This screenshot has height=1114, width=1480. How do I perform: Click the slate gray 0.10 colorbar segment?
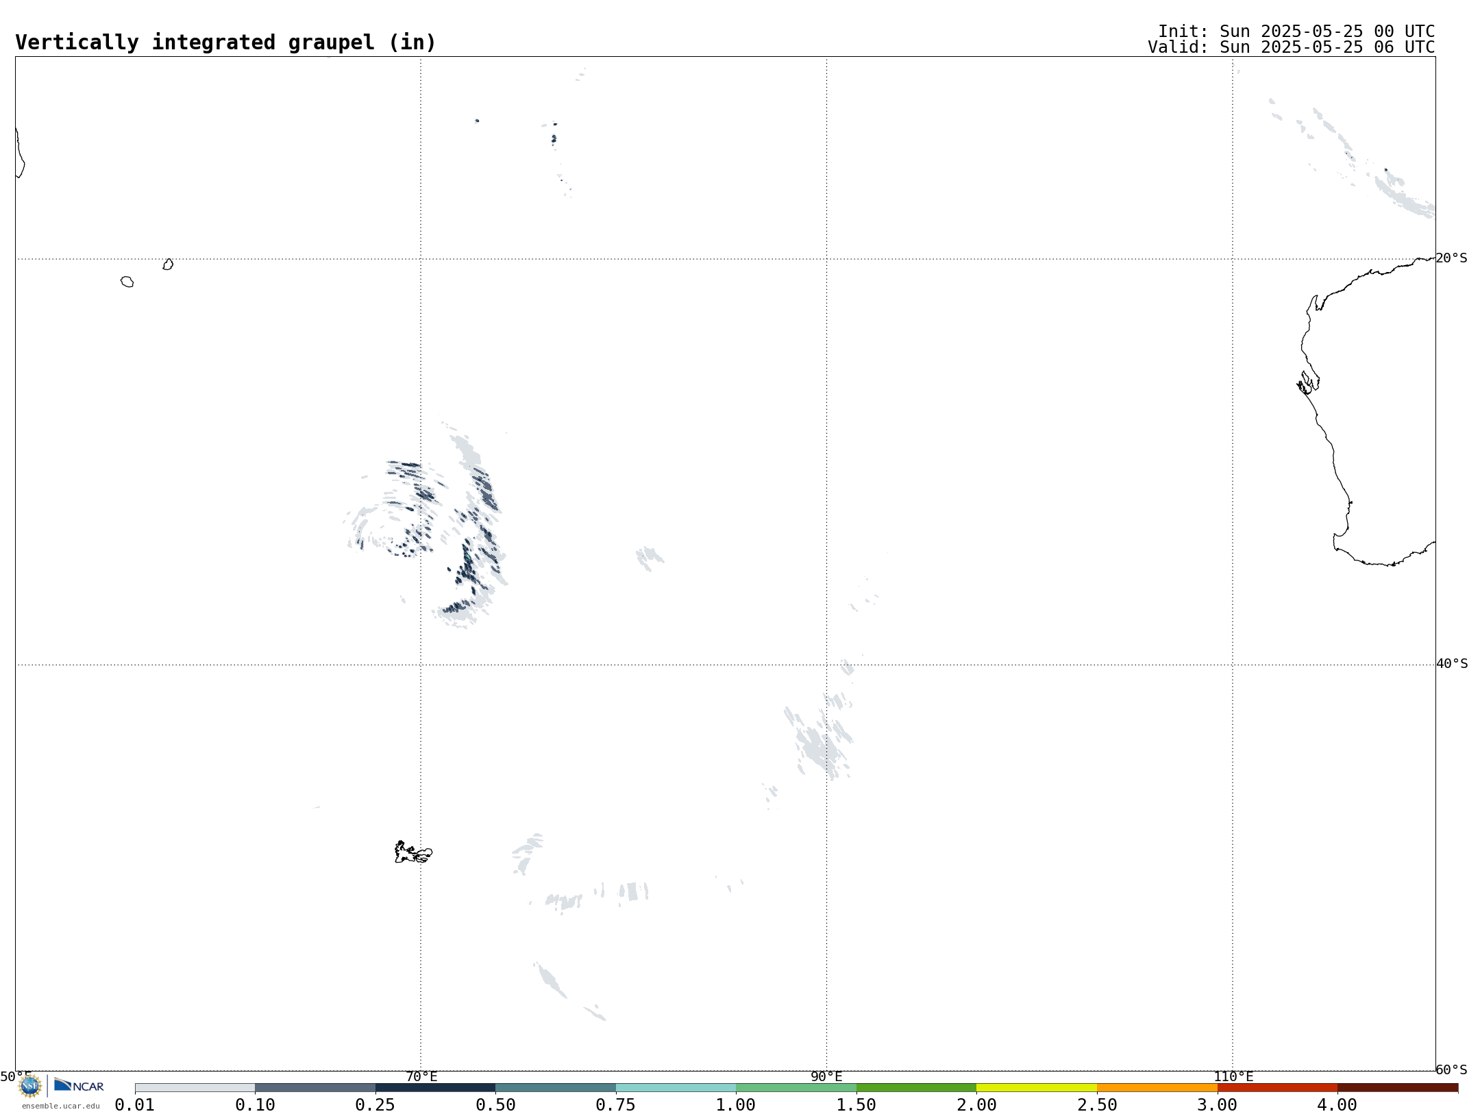315,1088
